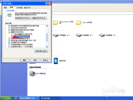Click the quick launch icon beside Start
This screenshot has width=133, height=100.
pyautogui.click(x=16, y=98)
